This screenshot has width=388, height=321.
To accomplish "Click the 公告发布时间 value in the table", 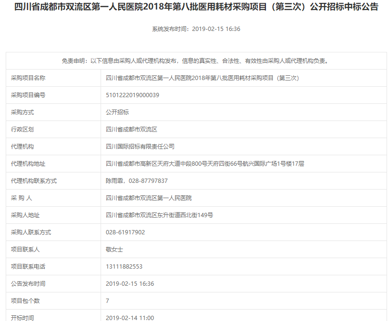I will coord(130,284).
